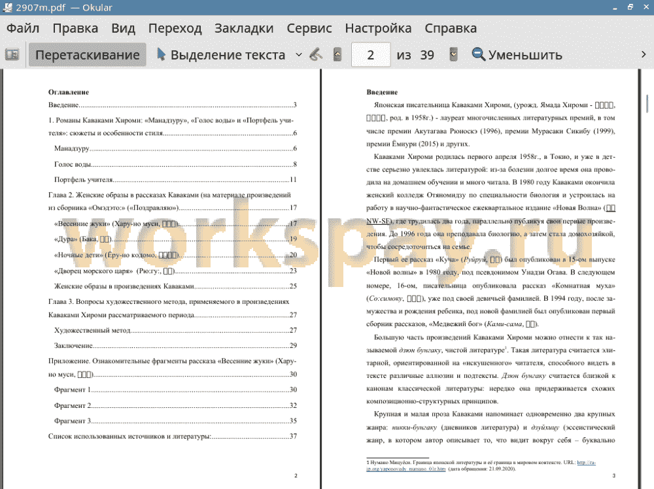Open the Файл menu

pos(23,28)
